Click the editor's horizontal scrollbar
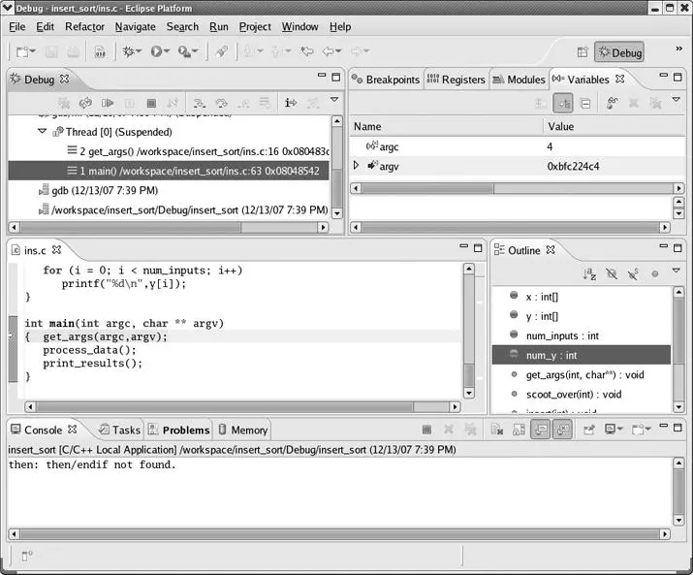The width and height of the screenshot is (693, 575). [242, 407]
